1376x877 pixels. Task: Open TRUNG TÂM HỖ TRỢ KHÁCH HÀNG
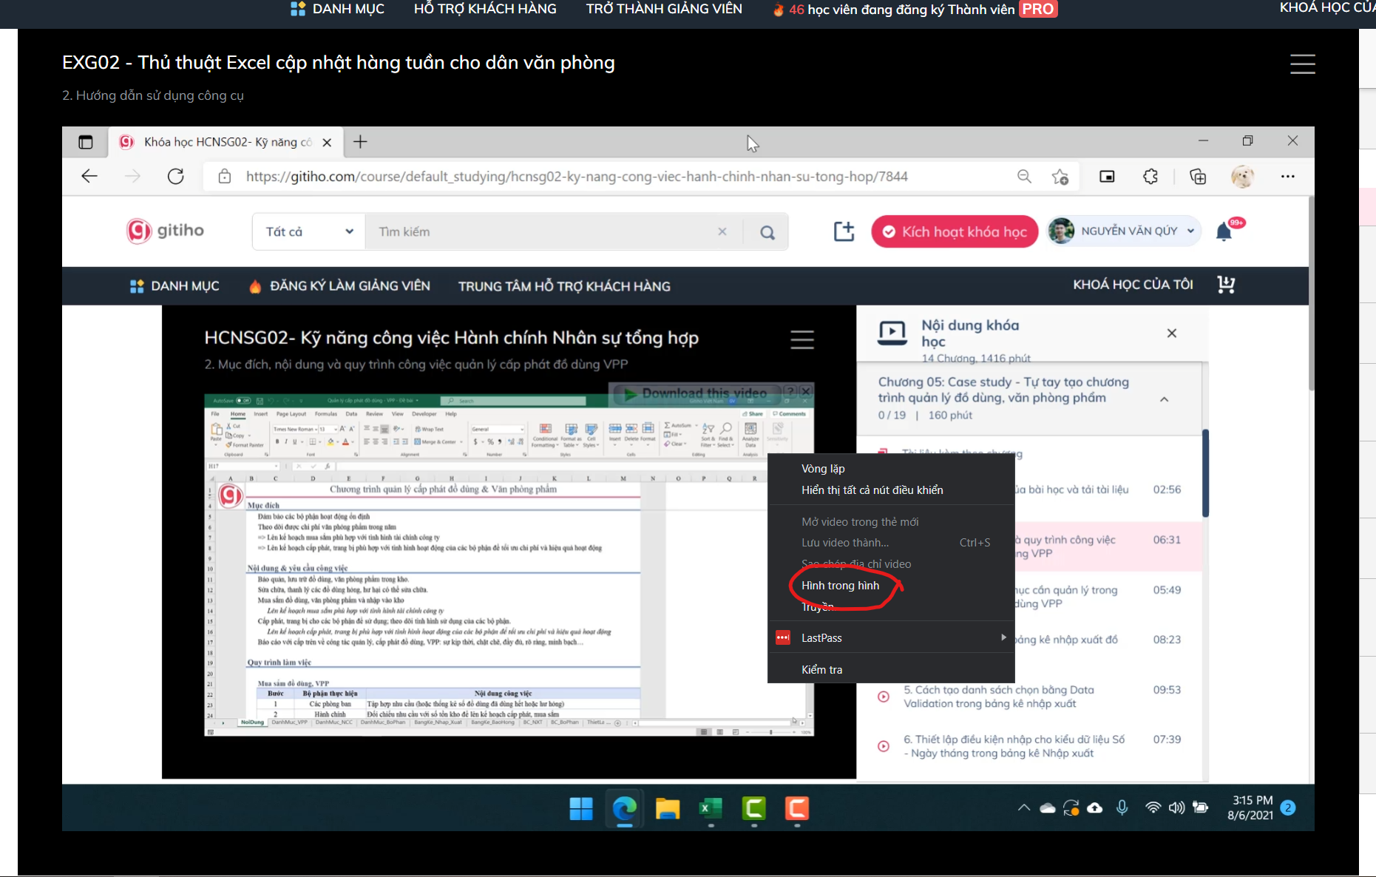[x=564, y=286]
